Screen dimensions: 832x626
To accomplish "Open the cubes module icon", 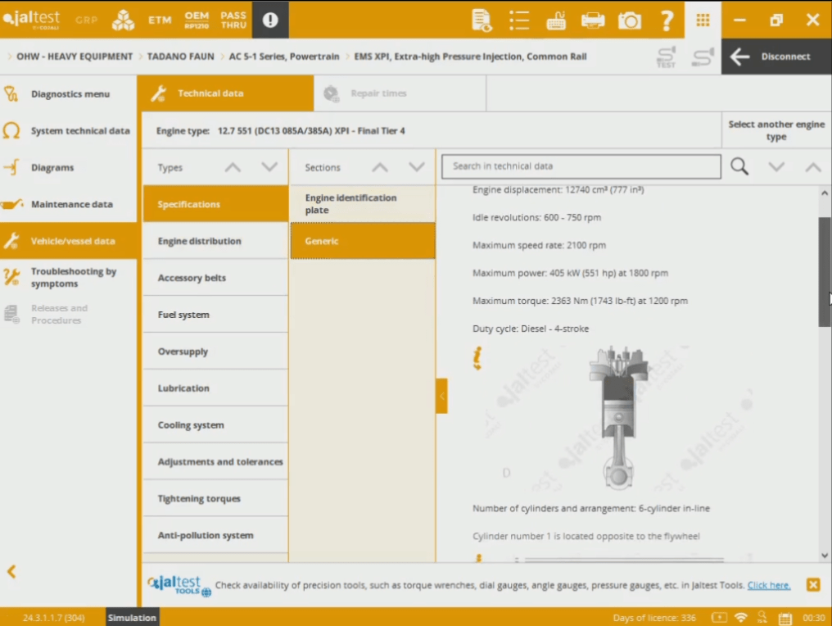I will [x=123, y=20].
